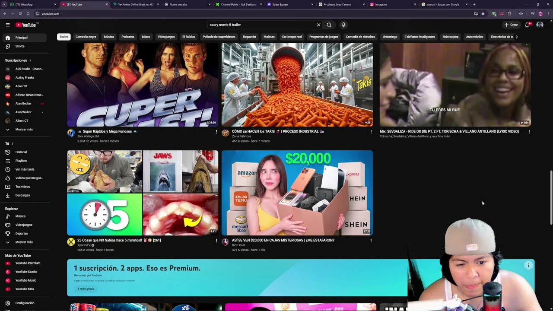553x311 pixels.
Task: Select the El Rubius chip
Action: 189,37
